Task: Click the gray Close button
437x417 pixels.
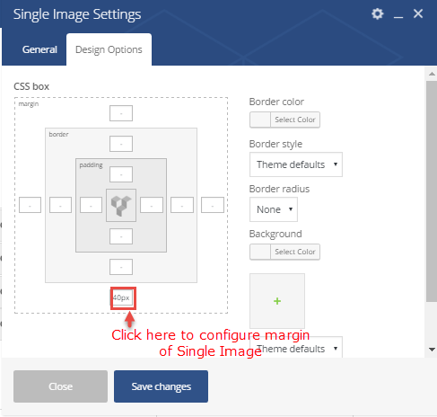Action: (60, 386)
